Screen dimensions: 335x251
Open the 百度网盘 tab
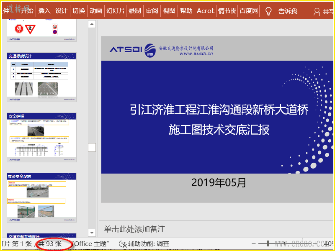click(x=249, y=11)
